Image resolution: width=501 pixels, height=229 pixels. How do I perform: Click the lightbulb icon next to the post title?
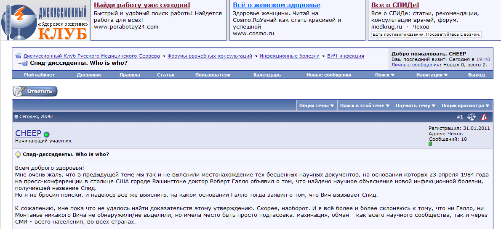click(18, 154)
